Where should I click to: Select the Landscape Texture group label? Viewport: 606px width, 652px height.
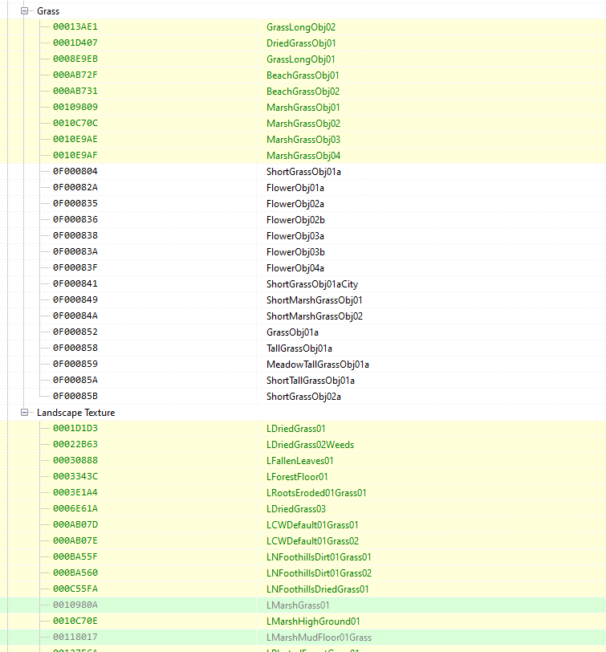[x=76, y=413]
